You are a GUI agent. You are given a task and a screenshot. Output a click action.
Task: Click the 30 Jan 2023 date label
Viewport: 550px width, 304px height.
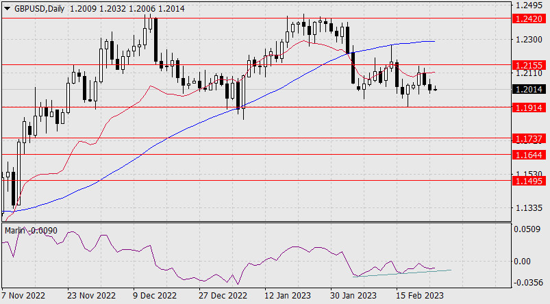coord(353,296)
